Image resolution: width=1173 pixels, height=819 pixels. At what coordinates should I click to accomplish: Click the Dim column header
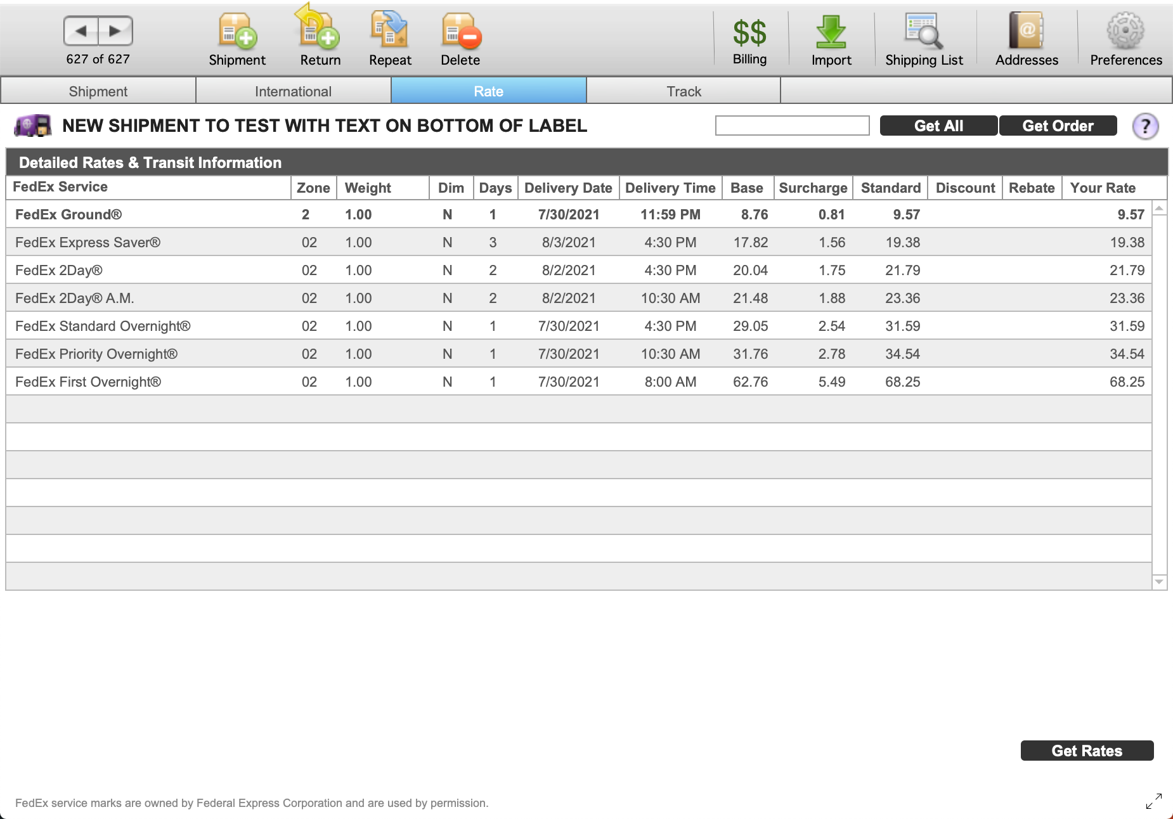click(451, 188)
